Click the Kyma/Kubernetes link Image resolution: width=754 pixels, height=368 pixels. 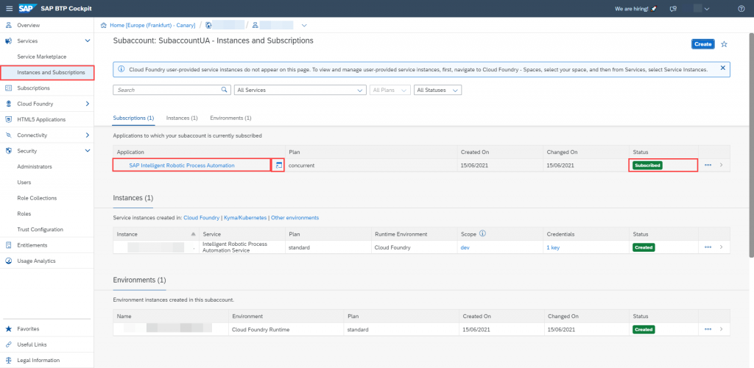point(245,218)
